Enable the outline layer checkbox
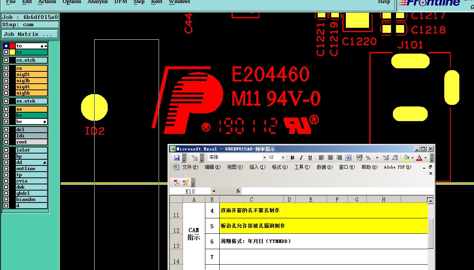474x270 pixels. (6, 169)
